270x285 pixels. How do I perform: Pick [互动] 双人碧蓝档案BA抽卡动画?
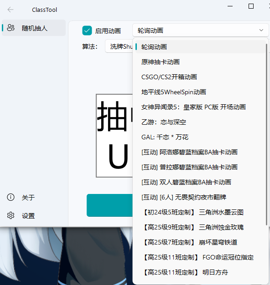pyautogui.click(x=200, y=182)
